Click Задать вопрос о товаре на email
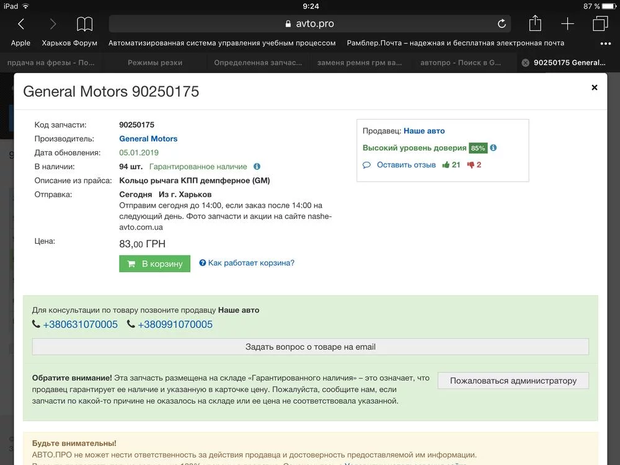The width and height of the screenshot is (620, 465). [311, 347]
